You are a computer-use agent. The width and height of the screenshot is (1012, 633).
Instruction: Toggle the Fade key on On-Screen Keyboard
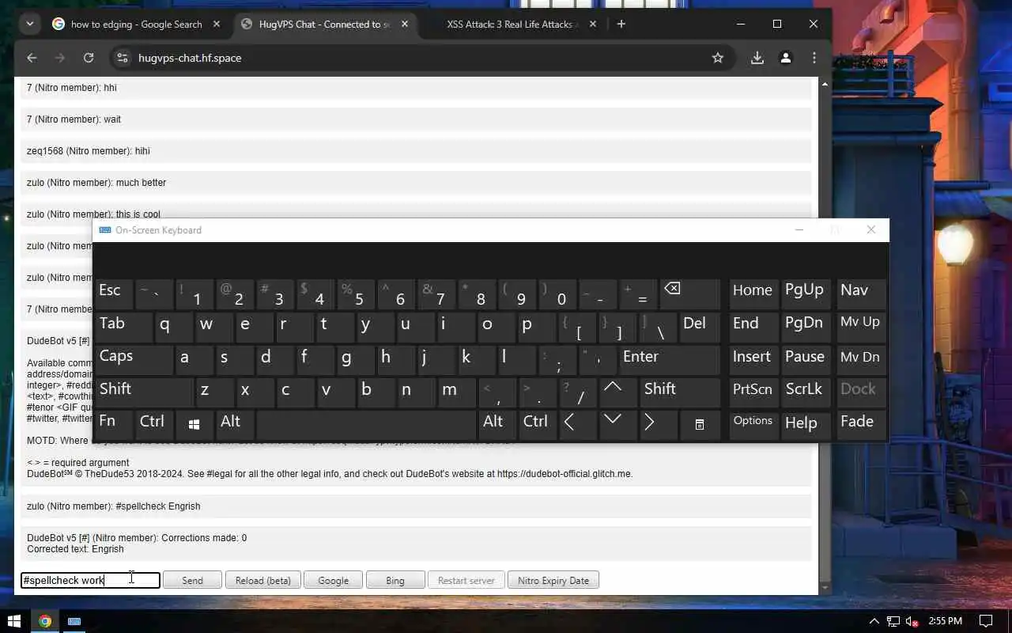(861, 425)
